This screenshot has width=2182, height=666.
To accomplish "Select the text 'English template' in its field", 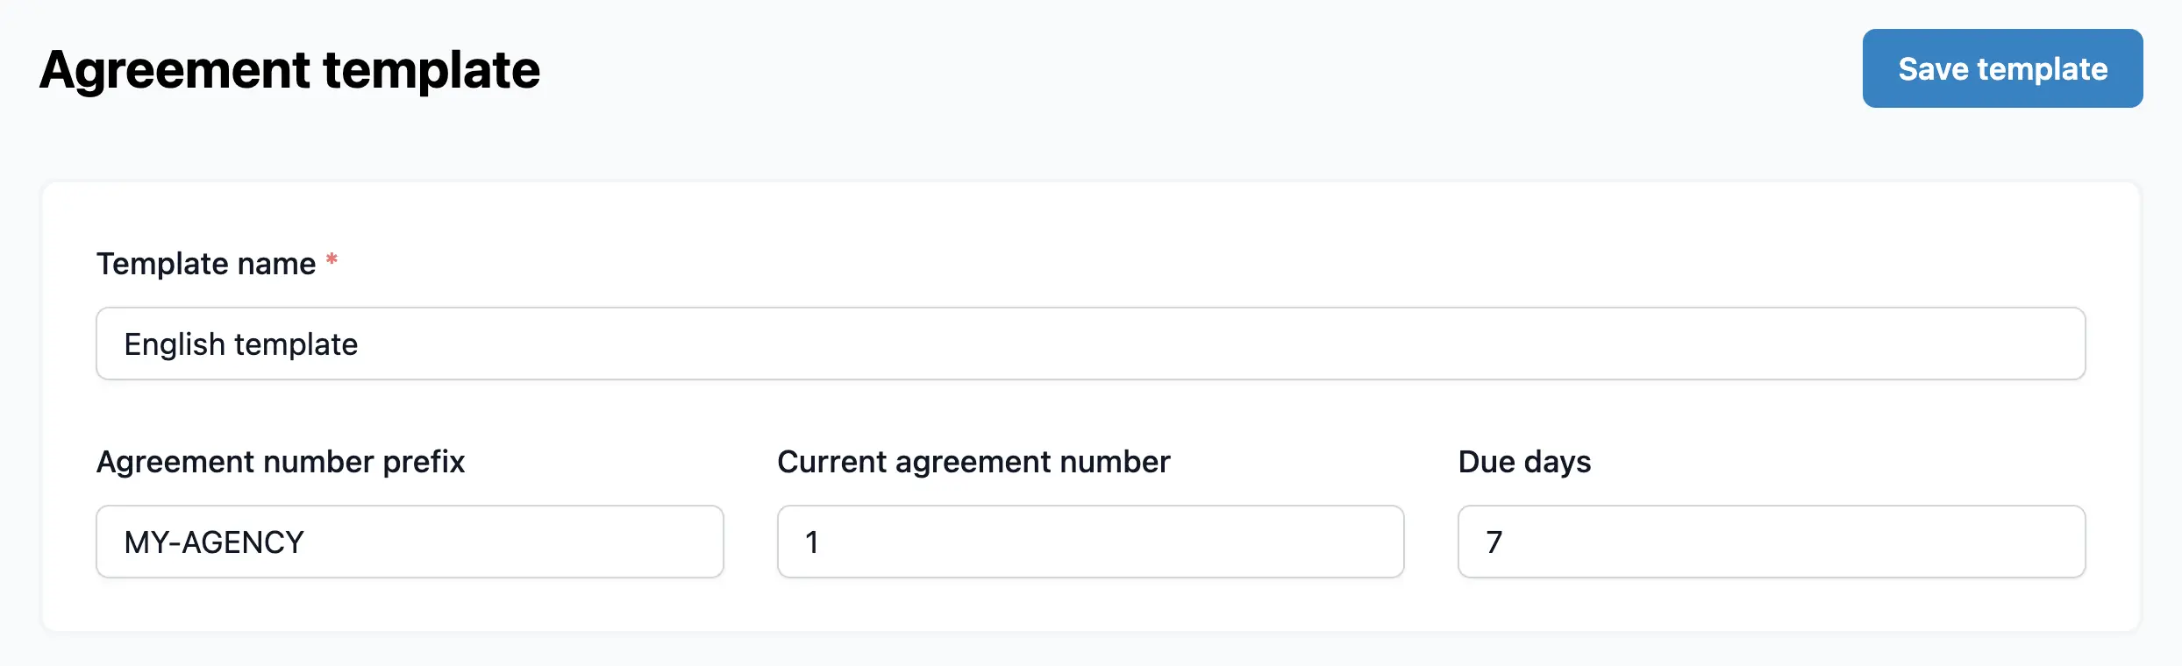I will tap(242, 344).
